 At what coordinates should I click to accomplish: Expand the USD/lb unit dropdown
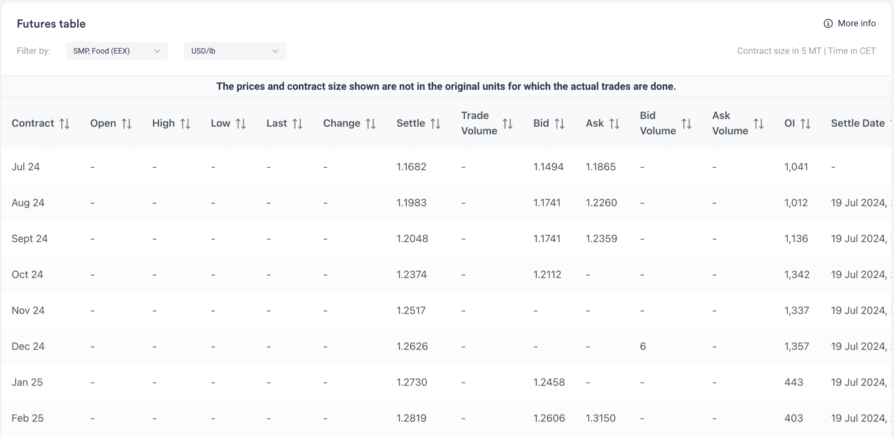click(235, 51)
